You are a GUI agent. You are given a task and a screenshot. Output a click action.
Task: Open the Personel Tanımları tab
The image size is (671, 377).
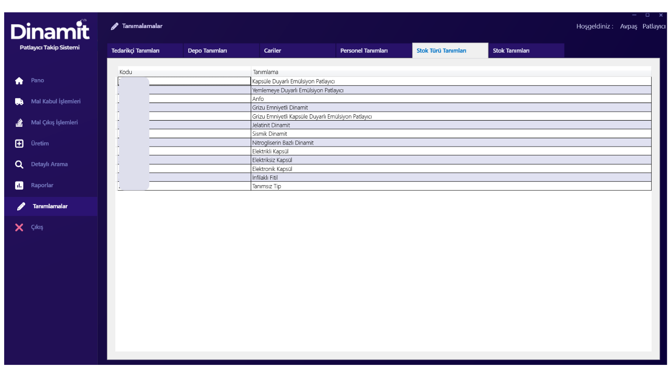374,50
